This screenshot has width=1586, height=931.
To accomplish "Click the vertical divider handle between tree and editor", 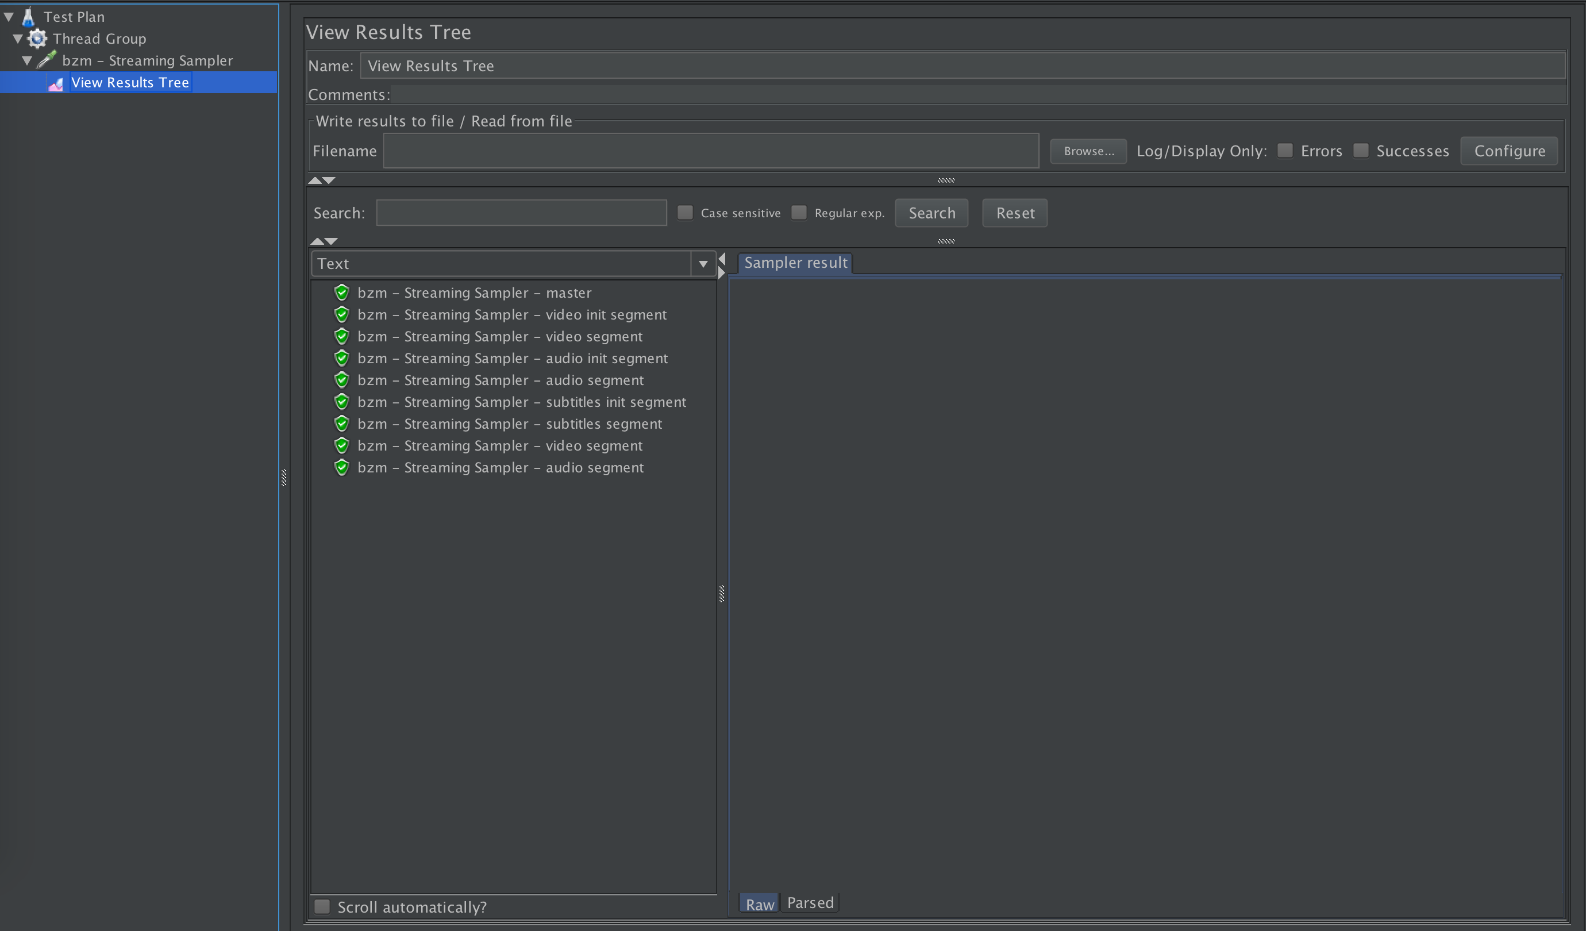I will coord(284,478).
